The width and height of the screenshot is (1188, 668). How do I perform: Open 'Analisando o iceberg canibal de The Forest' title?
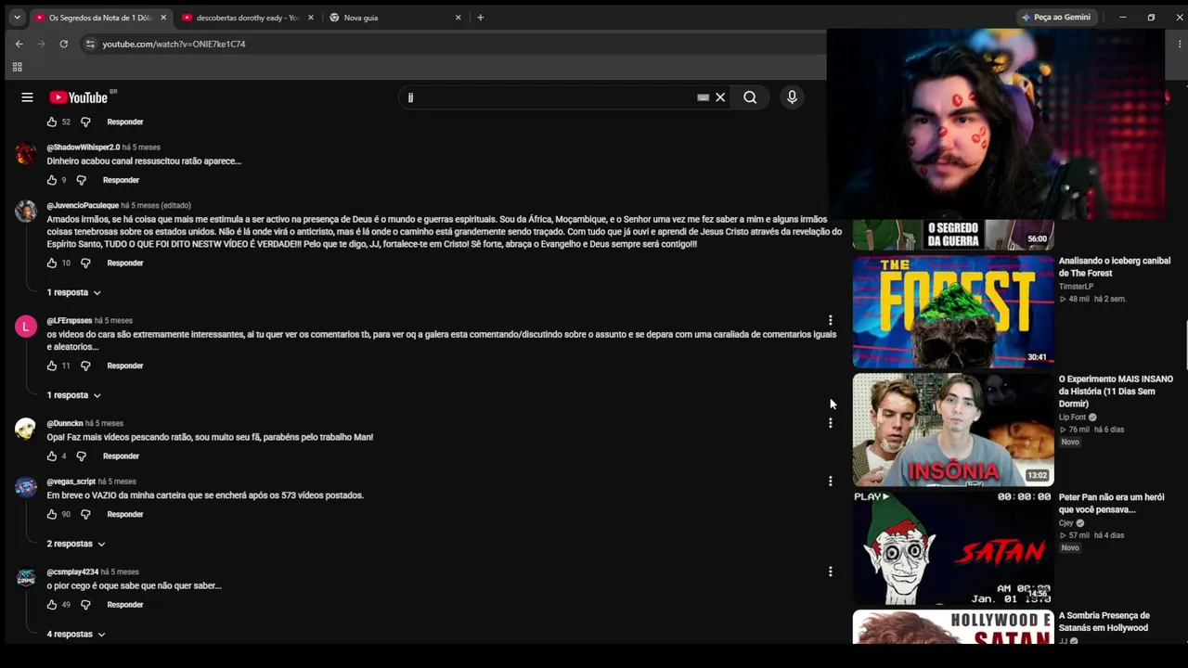(1115, 267)
